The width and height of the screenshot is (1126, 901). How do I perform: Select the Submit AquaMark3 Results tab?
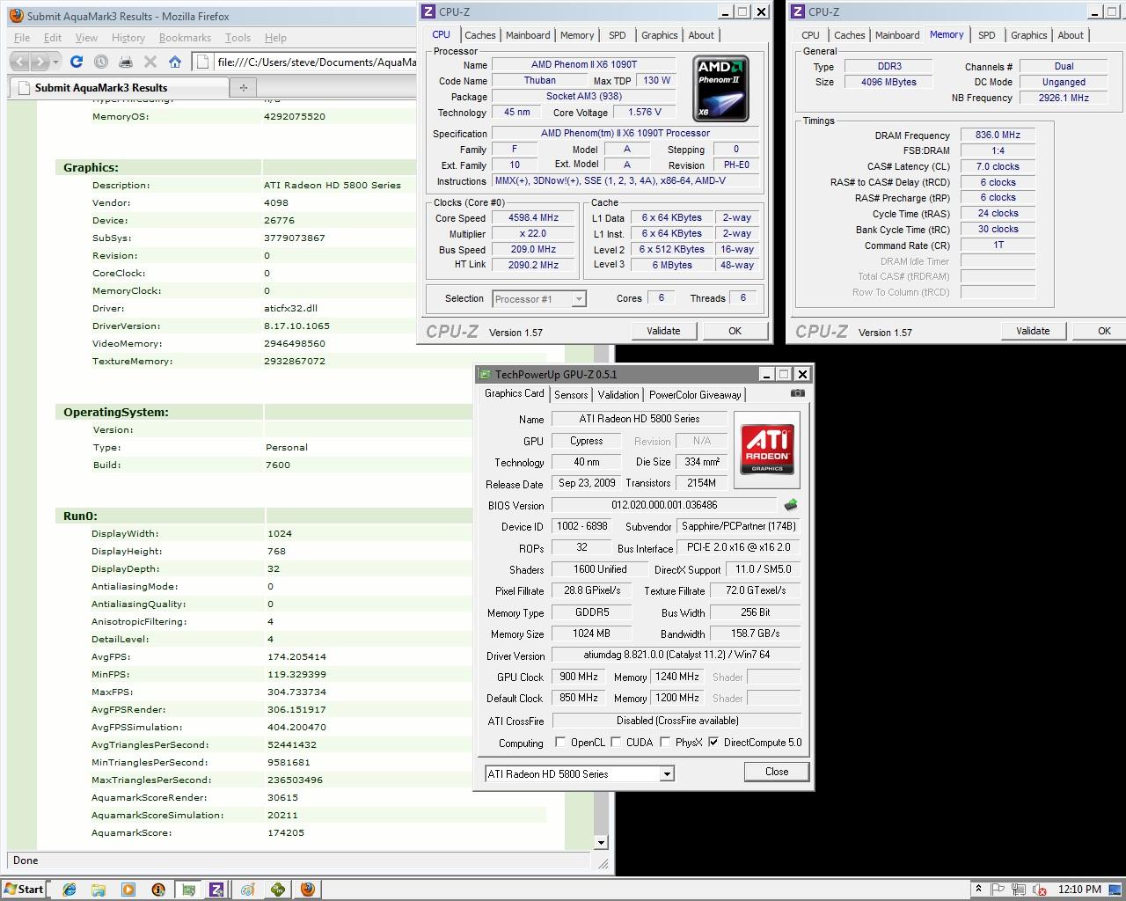point(119,87)
